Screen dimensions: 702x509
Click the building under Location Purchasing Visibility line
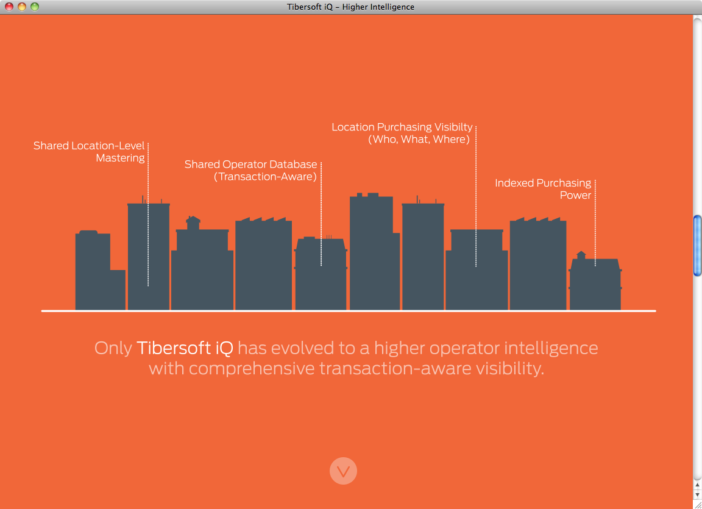click(x=476, y=271)
